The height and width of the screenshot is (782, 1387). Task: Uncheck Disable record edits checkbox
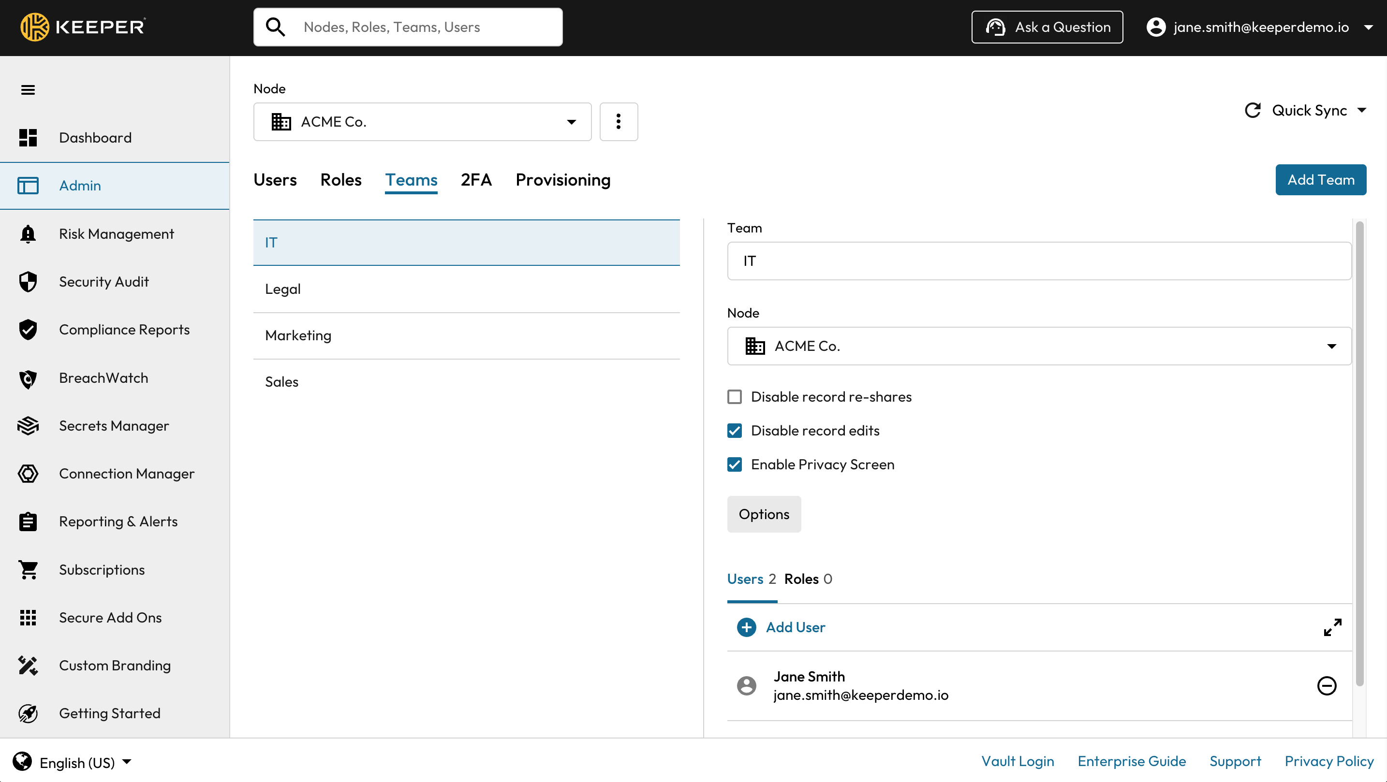click(x=735, y=431)
